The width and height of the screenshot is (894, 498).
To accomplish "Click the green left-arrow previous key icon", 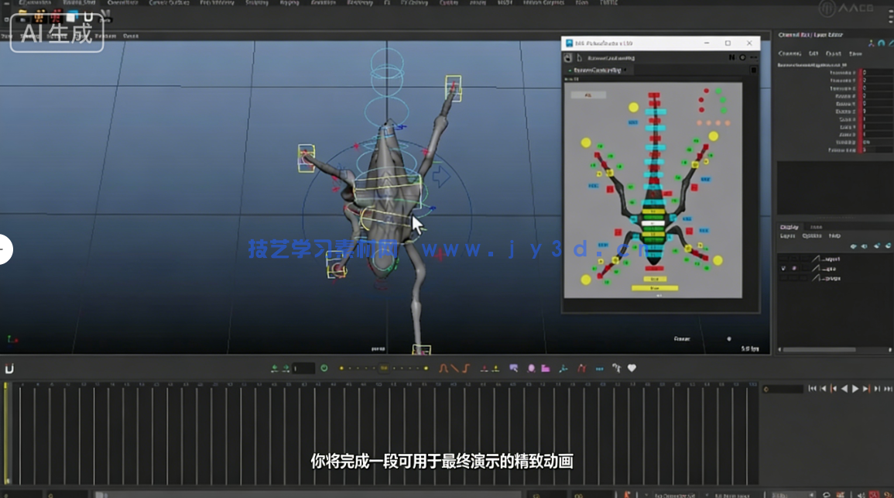I will 275,369.
